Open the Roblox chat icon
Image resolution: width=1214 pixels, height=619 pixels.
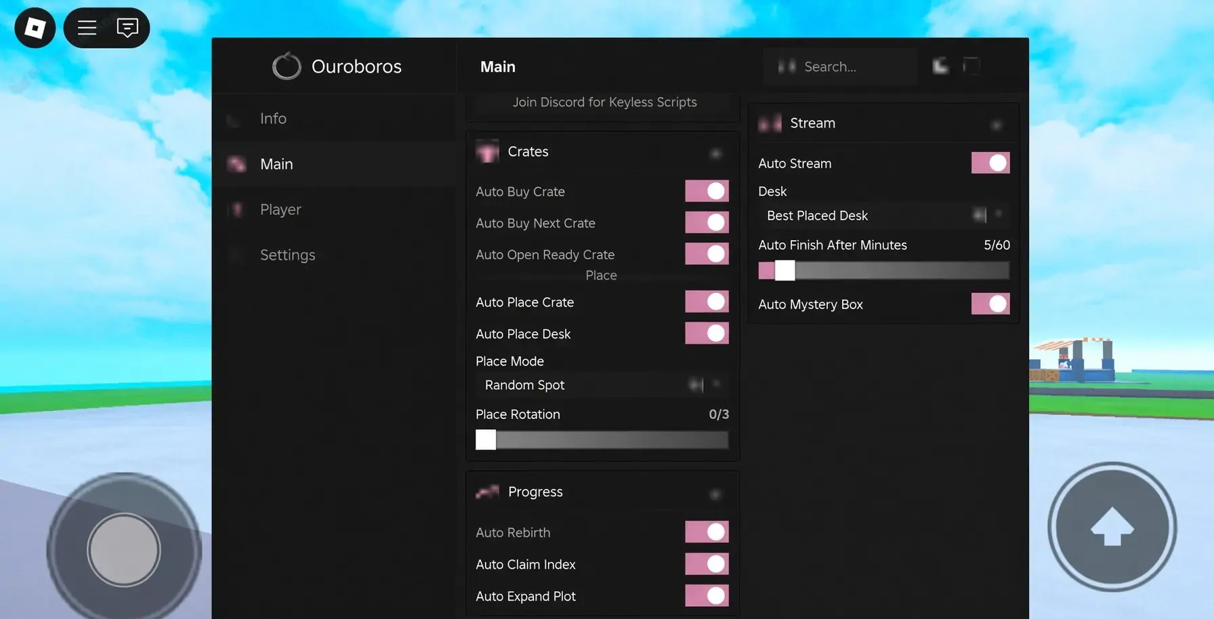click(x=127, y=28)
